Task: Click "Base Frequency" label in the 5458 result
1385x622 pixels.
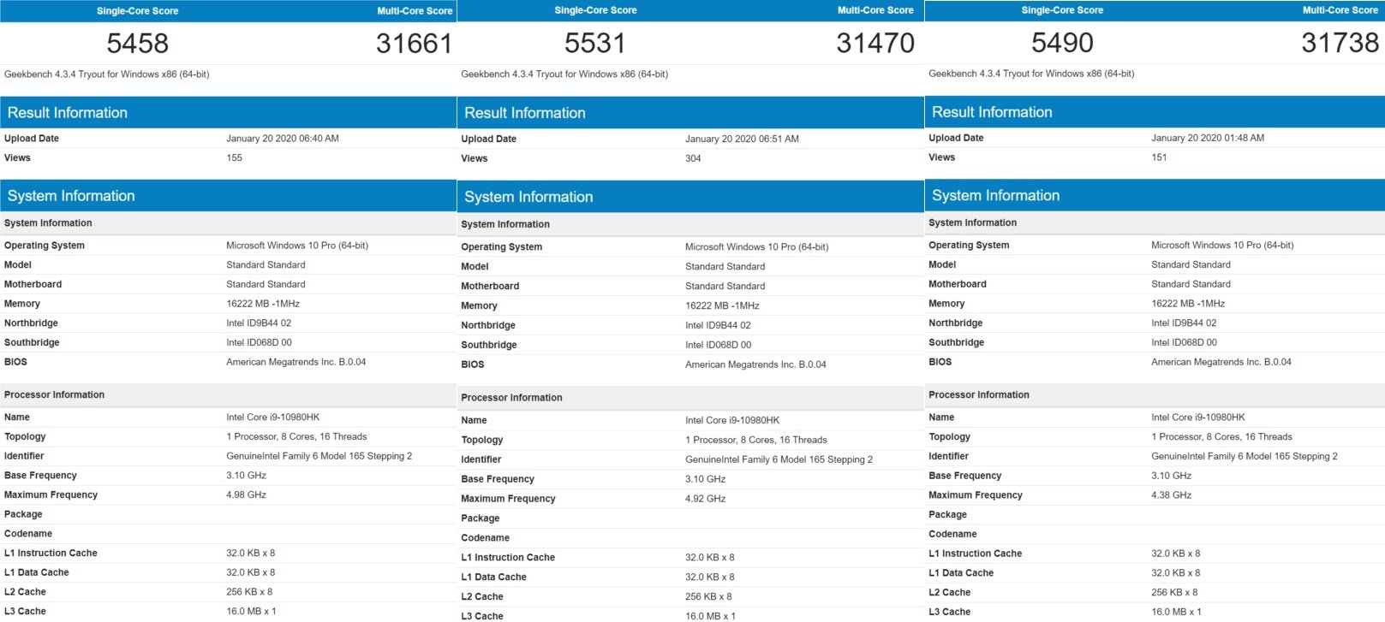Action: tap(40, 476)
